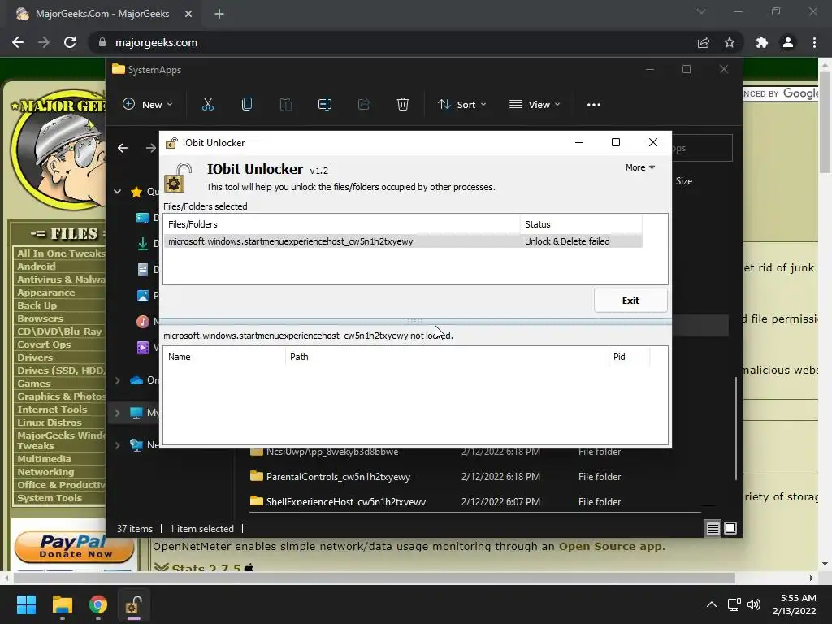The image size is (832, 624).
Task: Expand the Network node in navigation pane
Action: point(117,445)
